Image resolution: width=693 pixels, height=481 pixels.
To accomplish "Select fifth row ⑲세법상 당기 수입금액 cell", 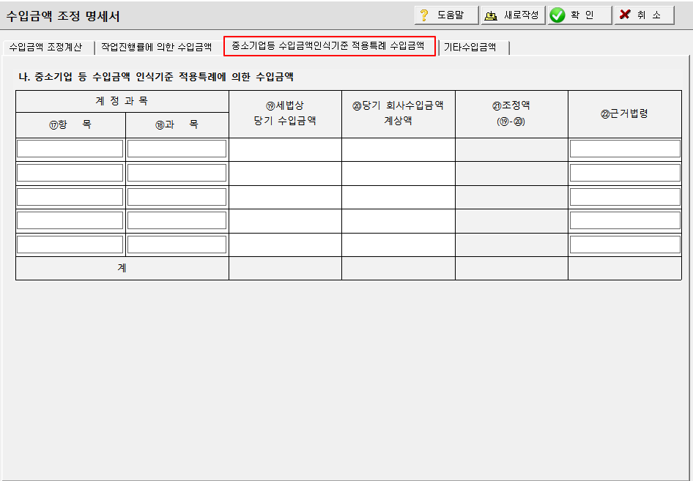I will (285, 245).
